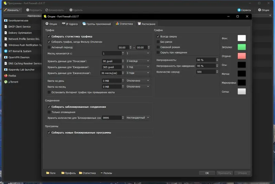Enable the 'Скрыть при наведении' checkbox
Image resolution: width=275 pixels, height=184 pixels.
(x=158, y=52)
